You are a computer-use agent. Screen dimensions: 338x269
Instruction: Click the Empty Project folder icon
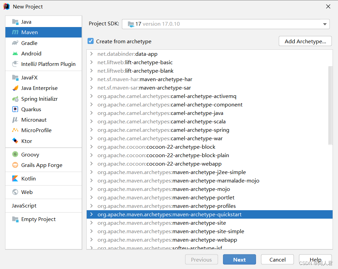tap(15, 219)
